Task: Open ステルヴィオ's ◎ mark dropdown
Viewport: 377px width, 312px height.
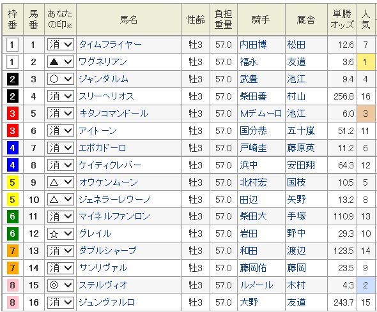Action: (60, 285)
